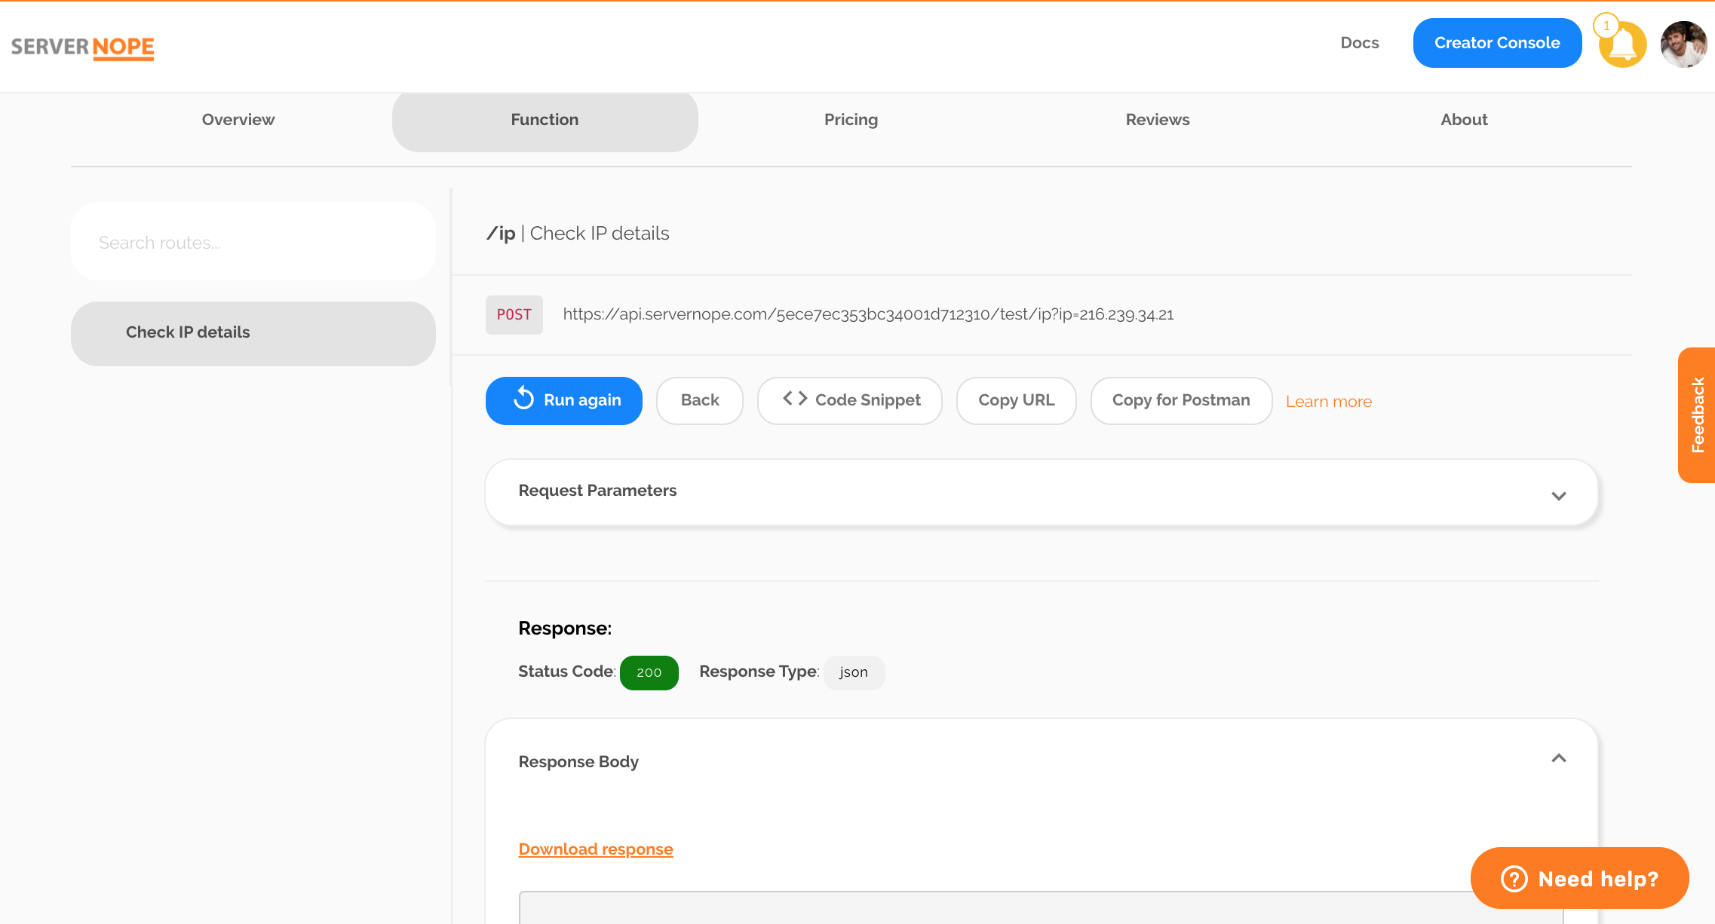The image size is (1715, 924).
Task: Collapse the Response Body section
Action: 1559,758
